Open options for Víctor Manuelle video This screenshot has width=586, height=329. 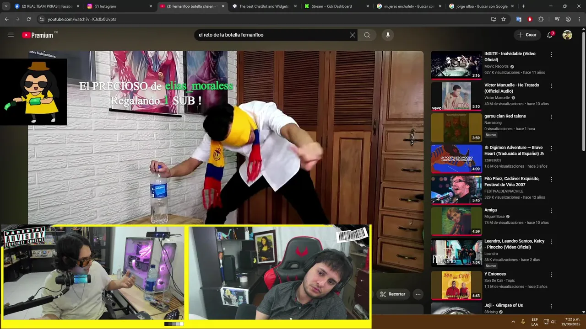[551, 86]
